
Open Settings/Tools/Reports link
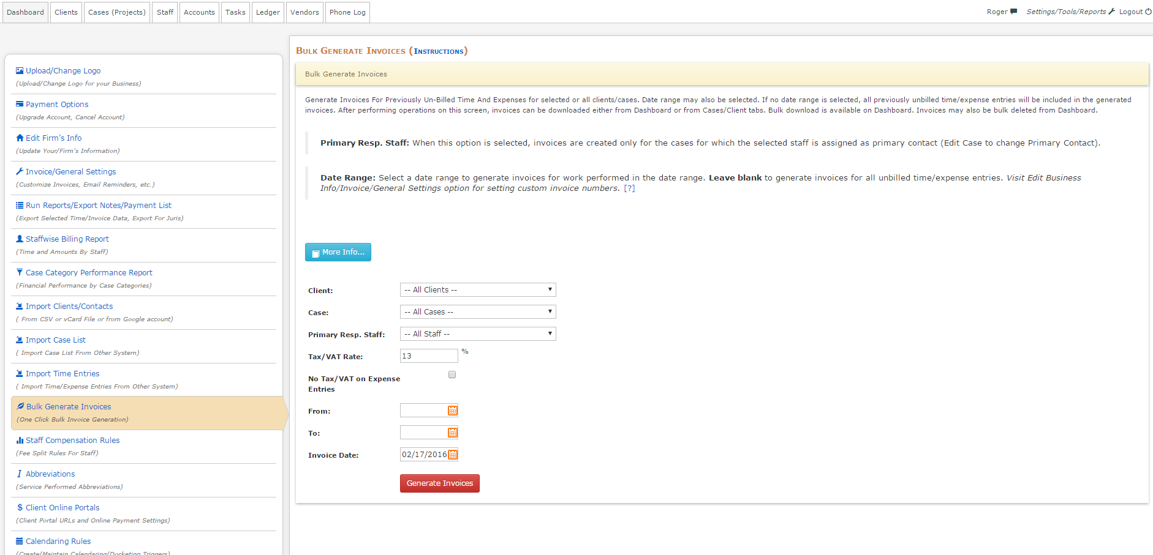[x=1067, y=12]
